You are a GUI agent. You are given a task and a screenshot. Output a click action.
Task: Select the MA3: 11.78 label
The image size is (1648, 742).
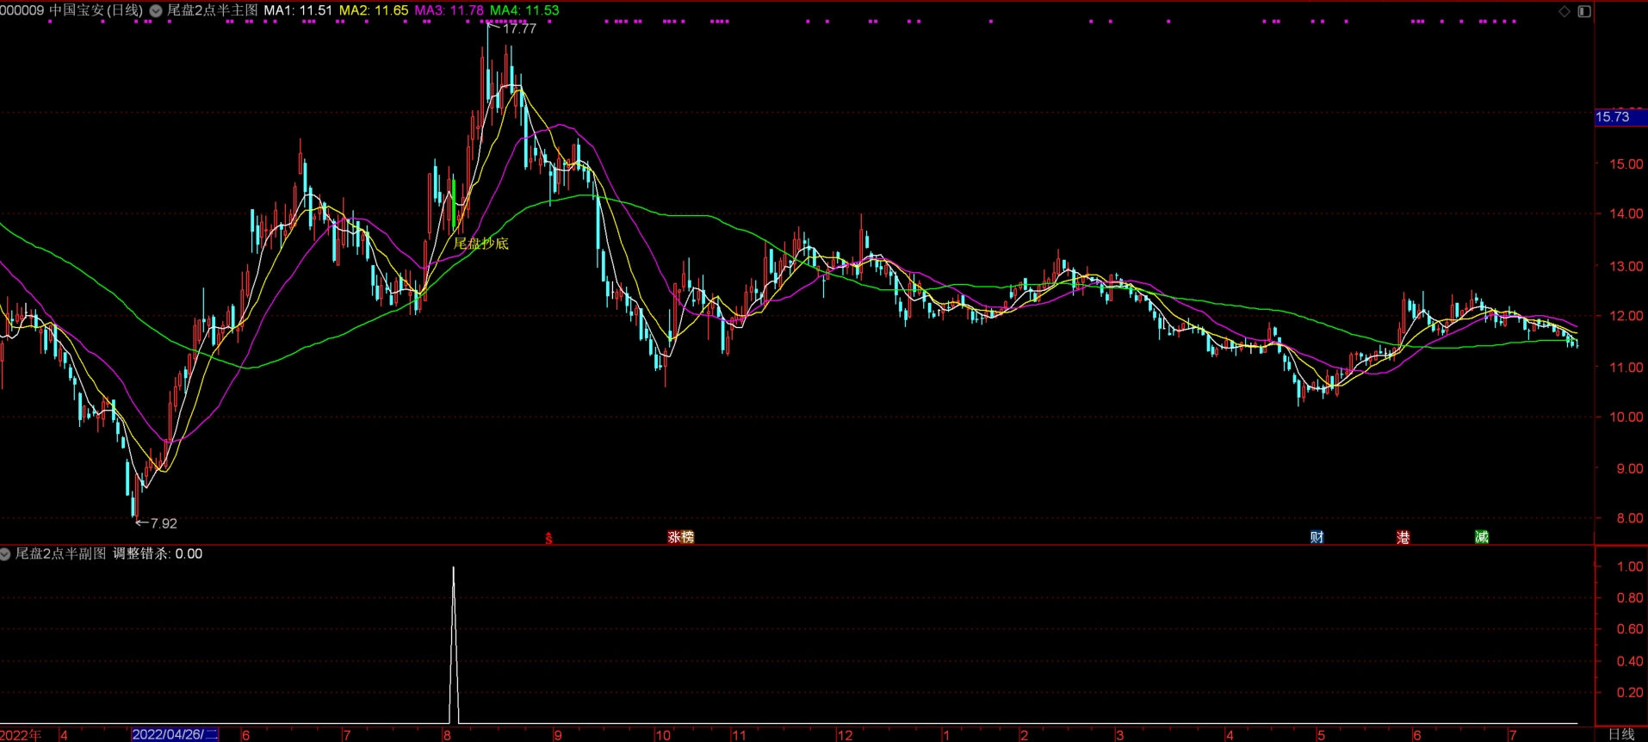pyautogui.click(x=449, y=10)
